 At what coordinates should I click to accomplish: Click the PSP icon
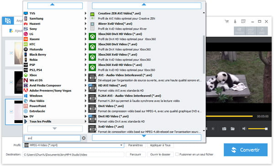pyautogui.click(x=26, y=65)
